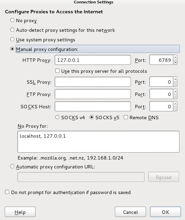This screenshot has height=220, width=185.
Task: Switch to SOCKS v4
Action: tap(57, 117)
